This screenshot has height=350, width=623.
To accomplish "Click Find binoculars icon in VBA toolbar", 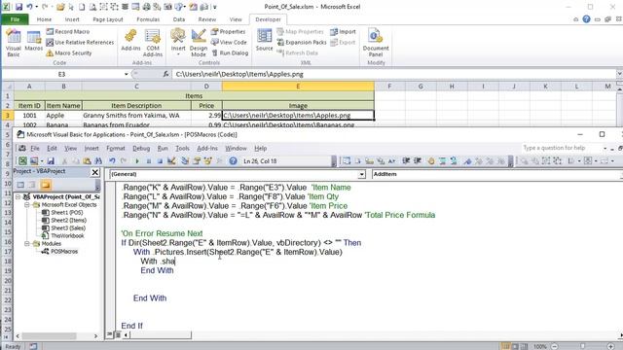I will click(98, 161).
